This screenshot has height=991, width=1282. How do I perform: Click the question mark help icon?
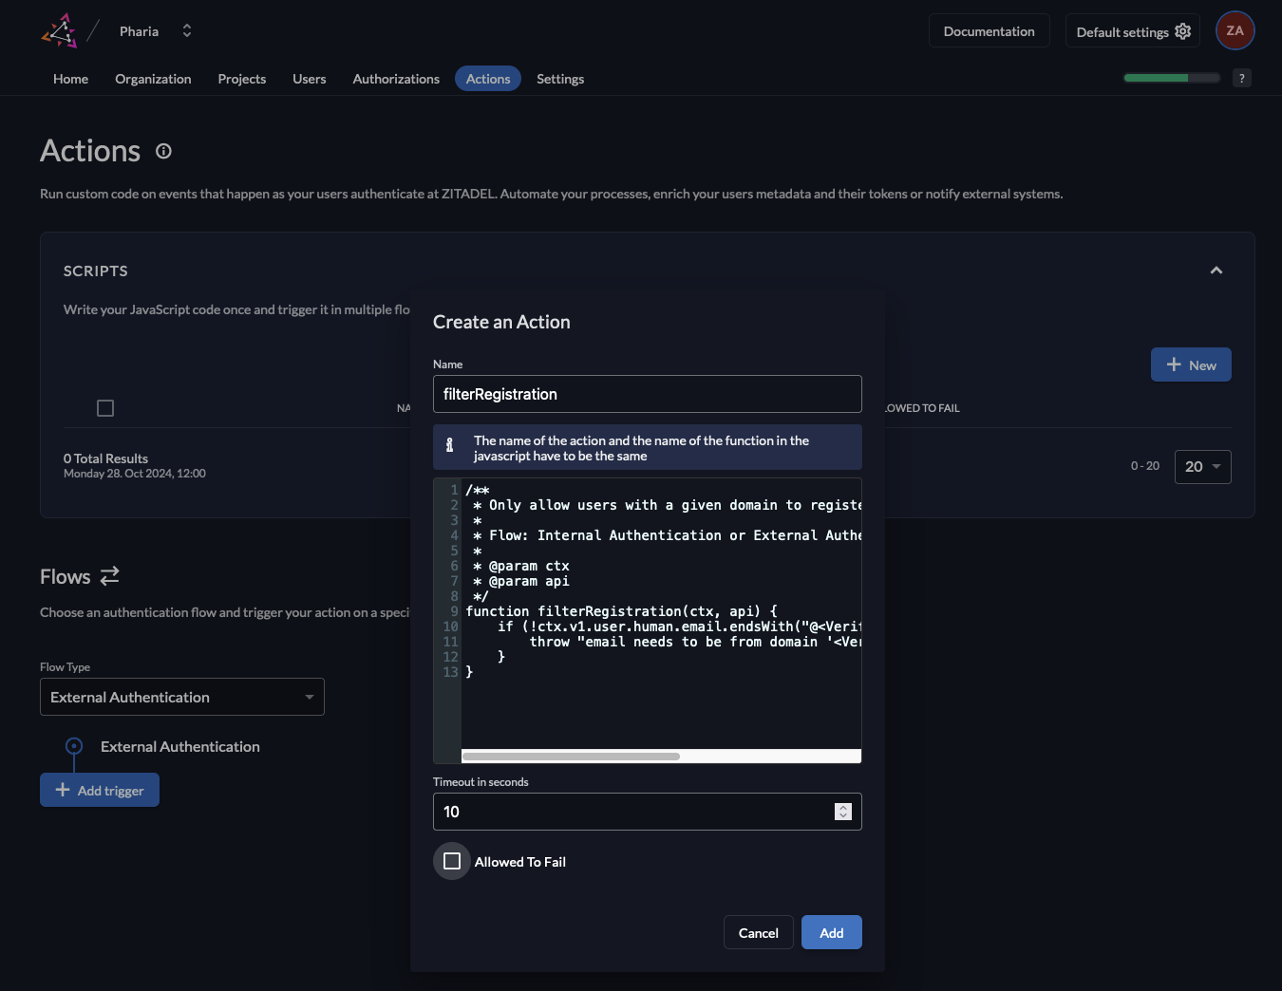[x=1241, y=79]
